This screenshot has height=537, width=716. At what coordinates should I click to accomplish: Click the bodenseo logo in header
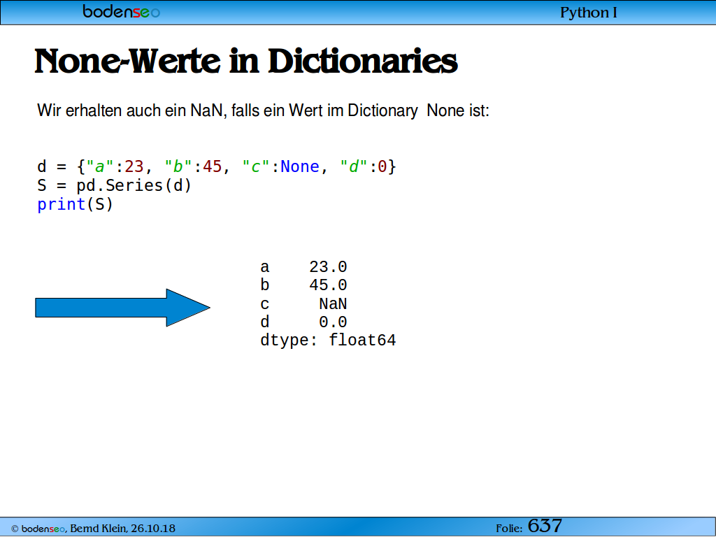pyautogui.click(x=122, y=11)
